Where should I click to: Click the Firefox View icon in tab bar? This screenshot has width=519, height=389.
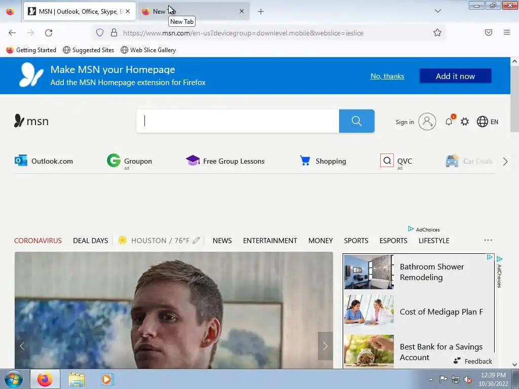point(10,12)
